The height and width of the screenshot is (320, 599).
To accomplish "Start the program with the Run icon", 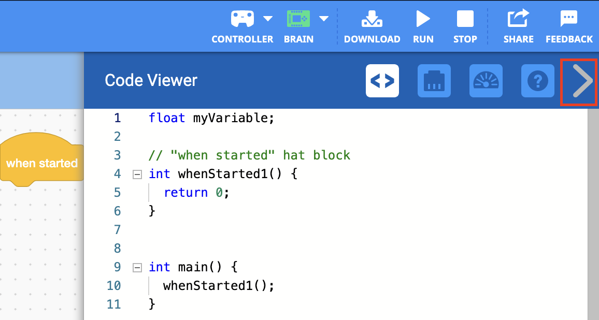I will [x=423, y=19].
